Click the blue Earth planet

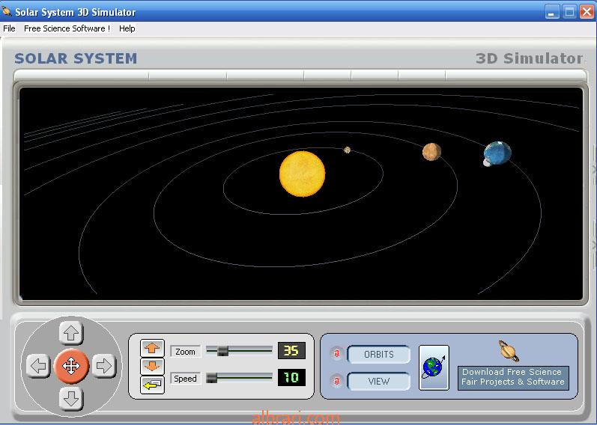[x=498, y=153]
